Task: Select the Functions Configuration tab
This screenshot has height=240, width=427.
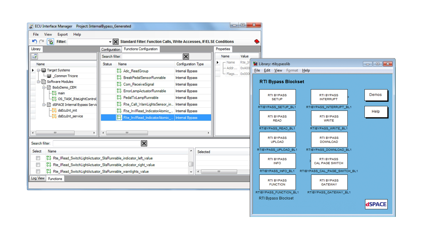Action: tap(141, 49)
